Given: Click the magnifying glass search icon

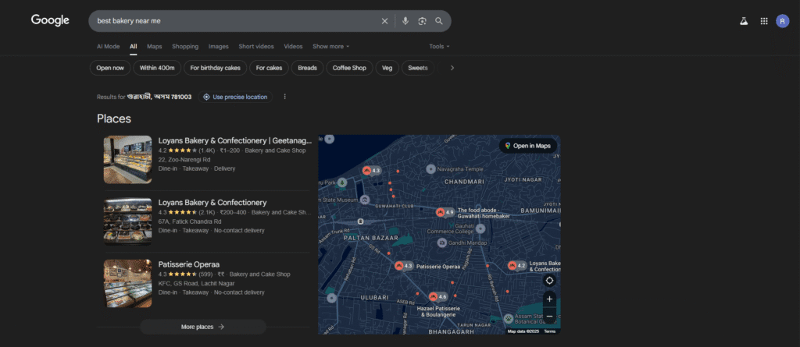Looking at the screenshot, I should pyautogui.click(x=439, y=21).
